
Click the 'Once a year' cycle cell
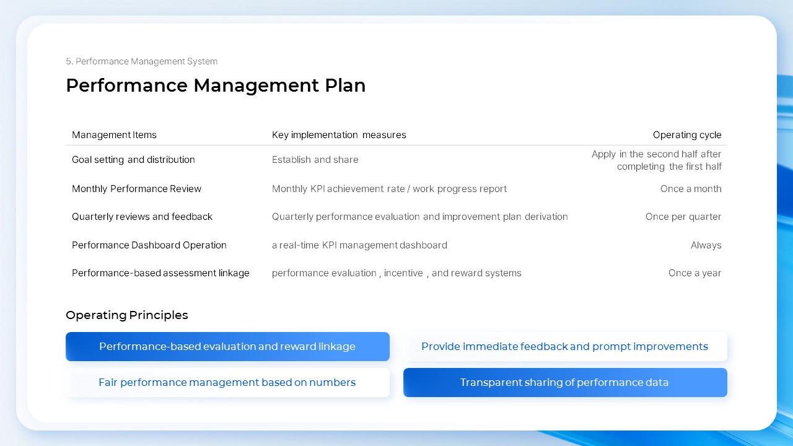tap(694, 273)
